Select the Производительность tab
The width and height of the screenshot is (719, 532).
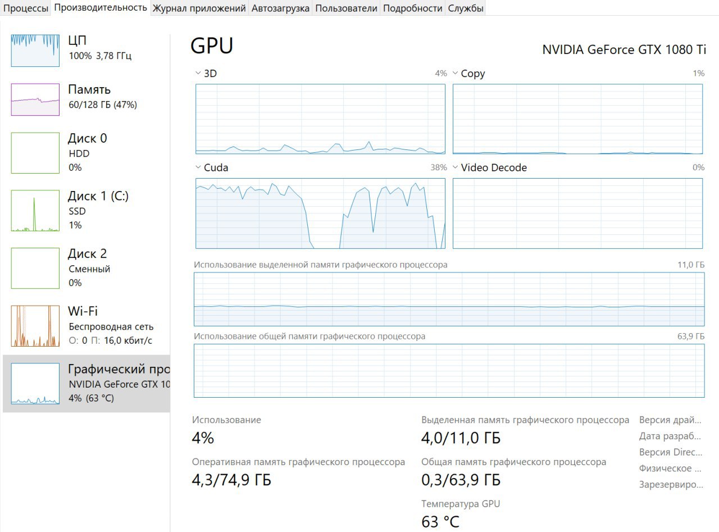tap(101, 8)
